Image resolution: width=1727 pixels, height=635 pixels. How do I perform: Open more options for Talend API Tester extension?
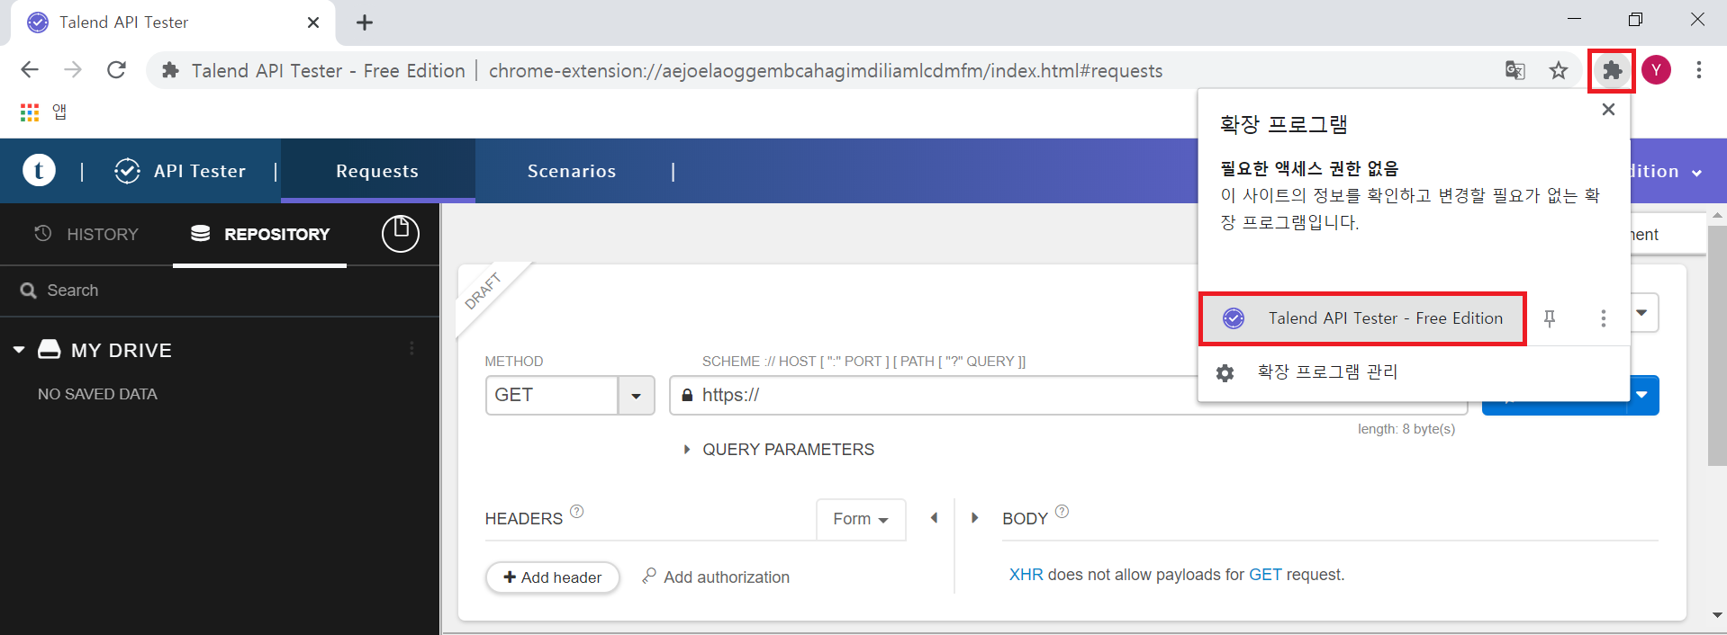pyautogui.click(x=1603, y=318)
